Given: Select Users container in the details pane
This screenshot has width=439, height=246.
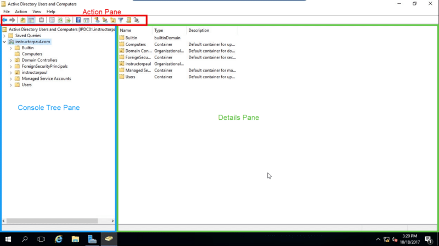Looking at the screenshot, I should pos(131,77).
